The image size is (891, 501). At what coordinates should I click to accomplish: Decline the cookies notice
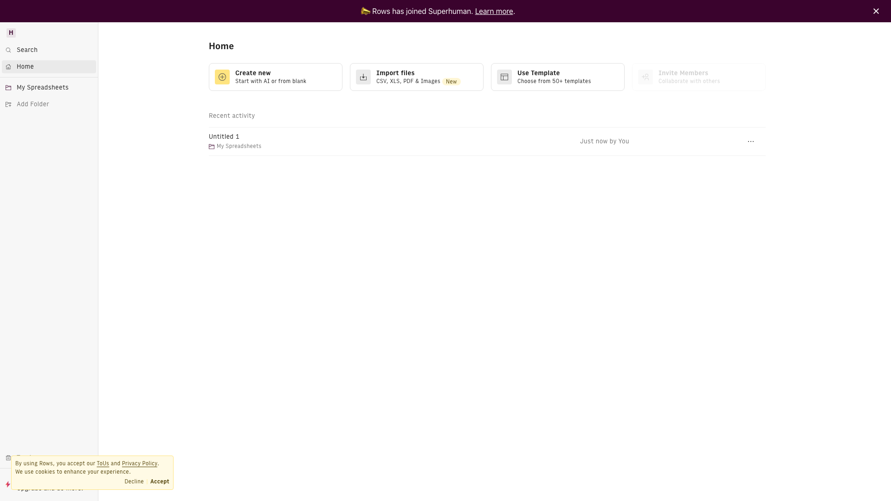point(134,482)
